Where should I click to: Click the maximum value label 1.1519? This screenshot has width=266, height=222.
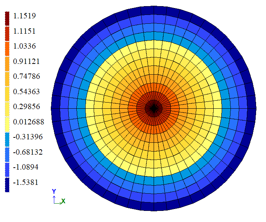point(24,16)
